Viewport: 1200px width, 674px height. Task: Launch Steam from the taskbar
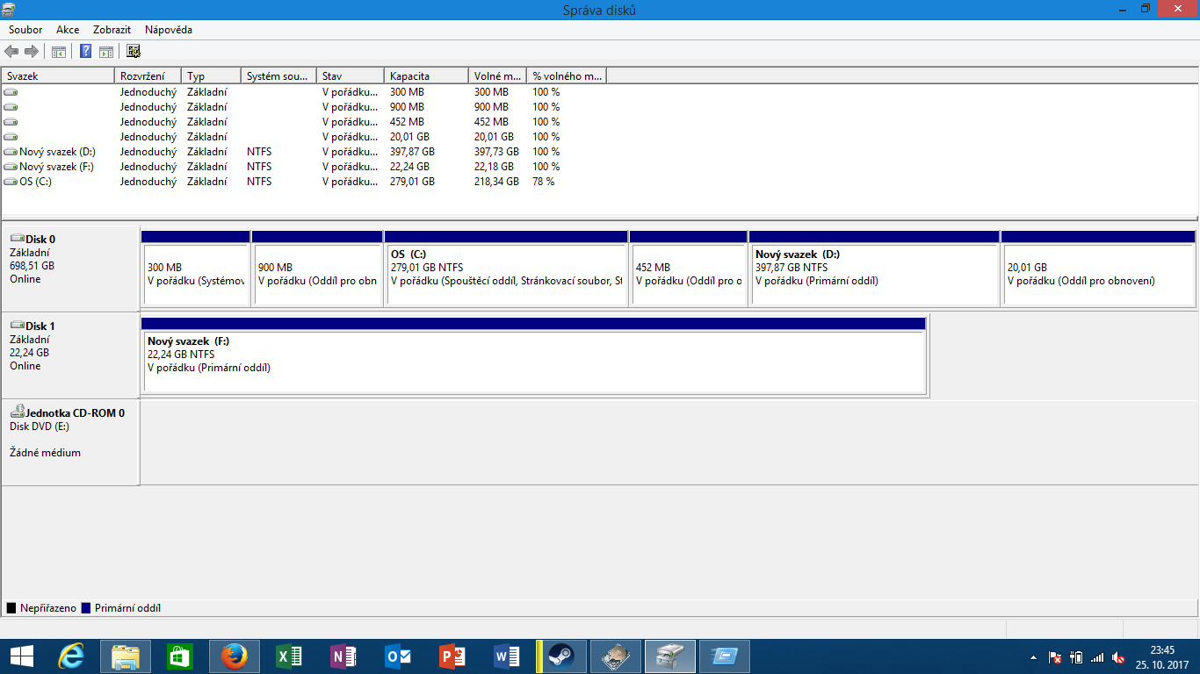pos(560,656)
